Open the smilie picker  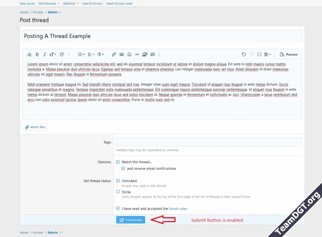tap(129, 54)
